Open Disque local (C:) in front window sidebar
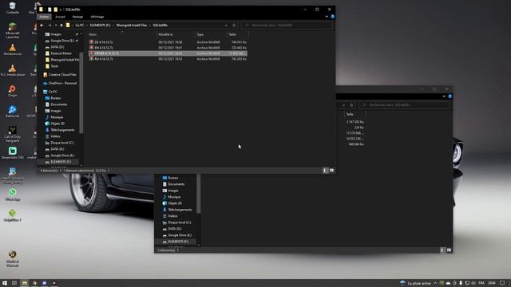 coord(62,143)
